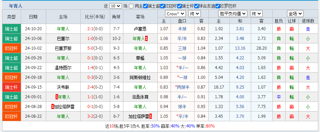Click the 卢塞恩 away team
The image size is (320, 132).
(x=140, y=29)
